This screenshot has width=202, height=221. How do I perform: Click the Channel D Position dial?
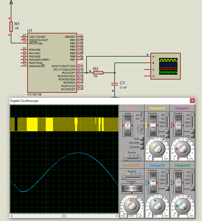178,183
